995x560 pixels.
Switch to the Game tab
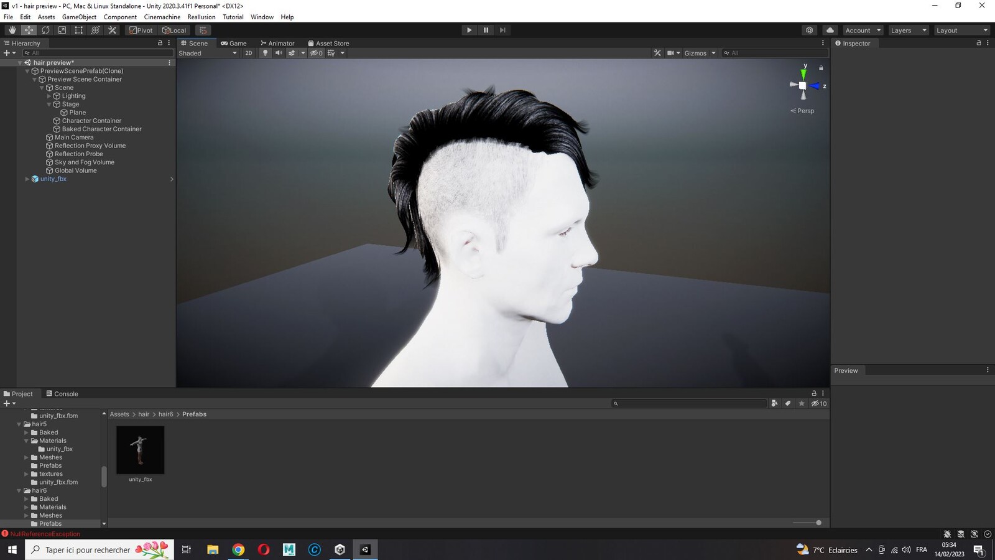pyautogui.click(x=234, y=43)
